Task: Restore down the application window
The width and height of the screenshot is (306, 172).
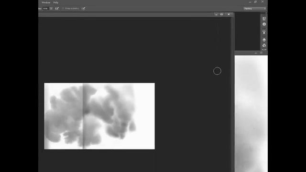Action: (x=255, y=2)
